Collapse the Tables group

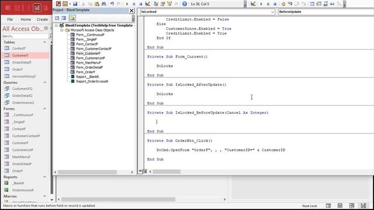pos(44,42)
